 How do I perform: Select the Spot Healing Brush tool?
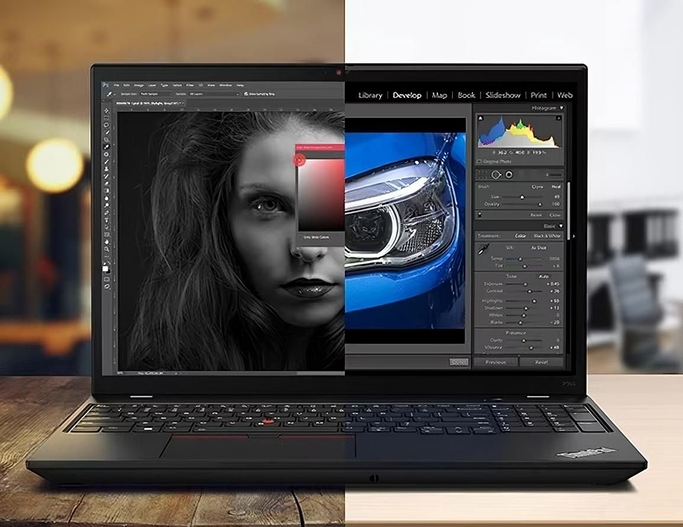tap(107, 155)
